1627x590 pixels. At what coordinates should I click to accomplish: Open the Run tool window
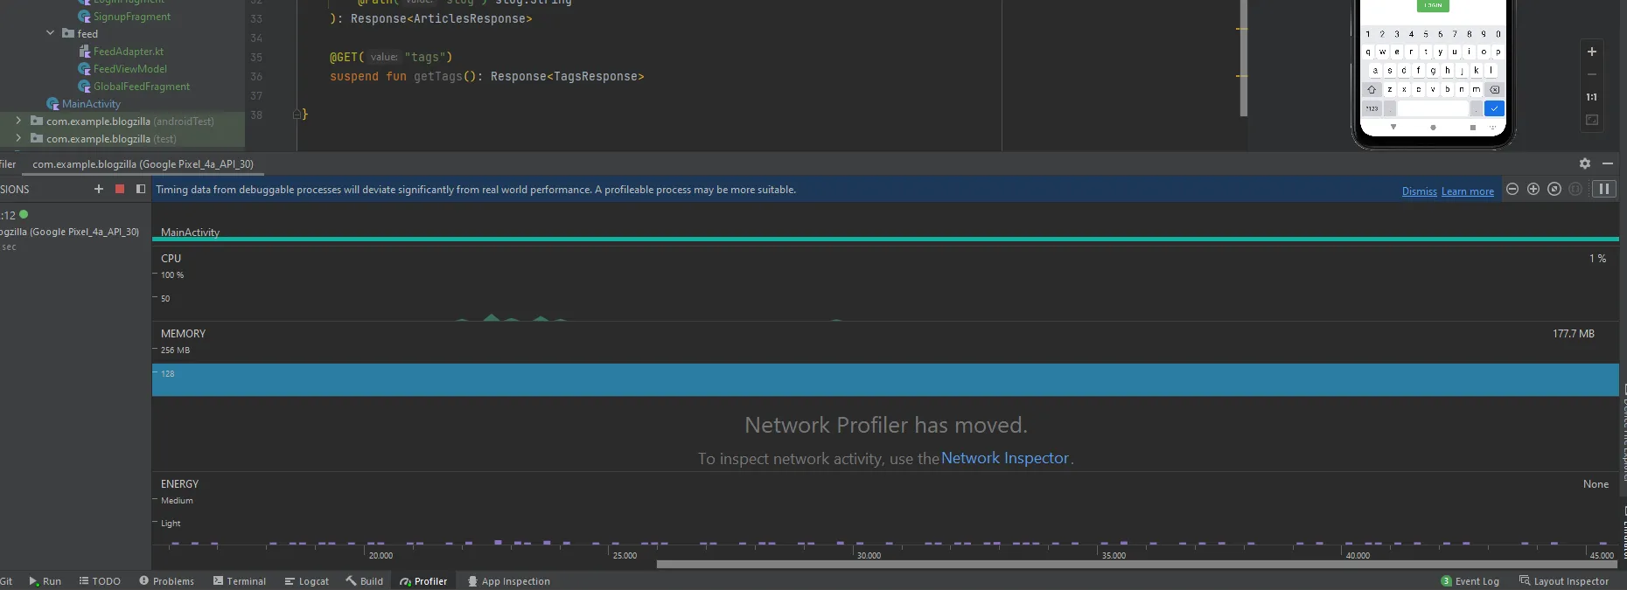[45, 581]
